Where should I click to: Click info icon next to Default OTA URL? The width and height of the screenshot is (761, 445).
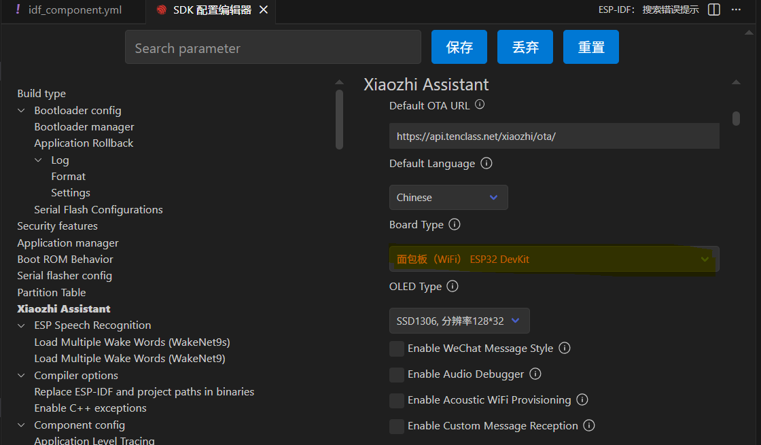coord(480,105)
